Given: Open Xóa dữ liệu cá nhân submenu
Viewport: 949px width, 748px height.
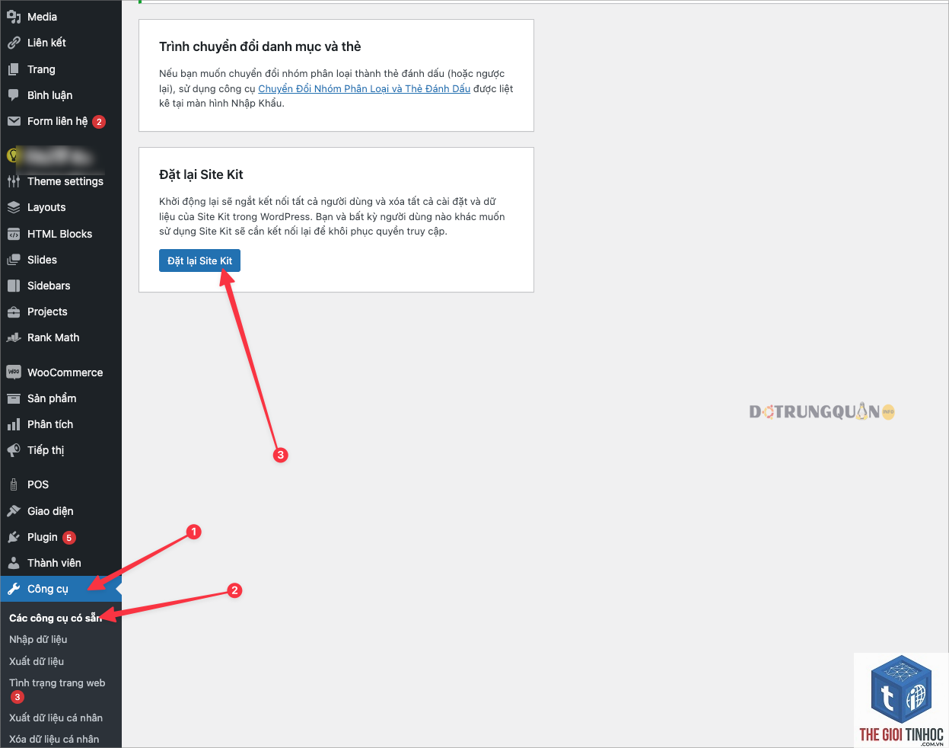Looking at the screenshot, I should coord(54,739).
